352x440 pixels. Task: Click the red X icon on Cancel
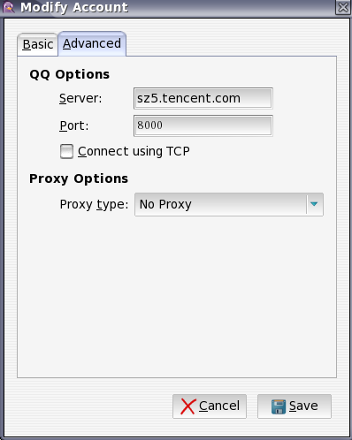point(187,406)
